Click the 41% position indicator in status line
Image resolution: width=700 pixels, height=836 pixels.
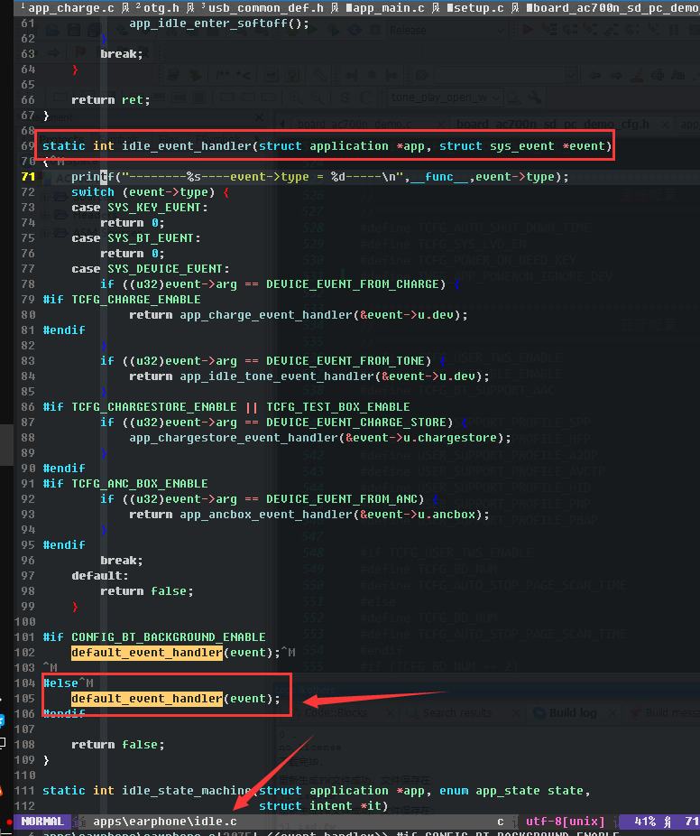[x=645, y=821]
